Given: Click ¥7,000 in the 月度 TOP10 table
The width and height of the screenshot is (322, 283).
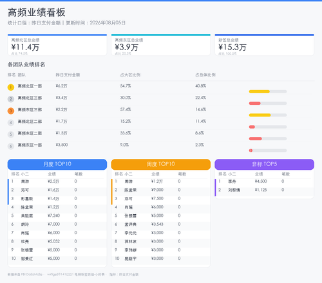Looking at the screenshot, I should coord(54,224).
